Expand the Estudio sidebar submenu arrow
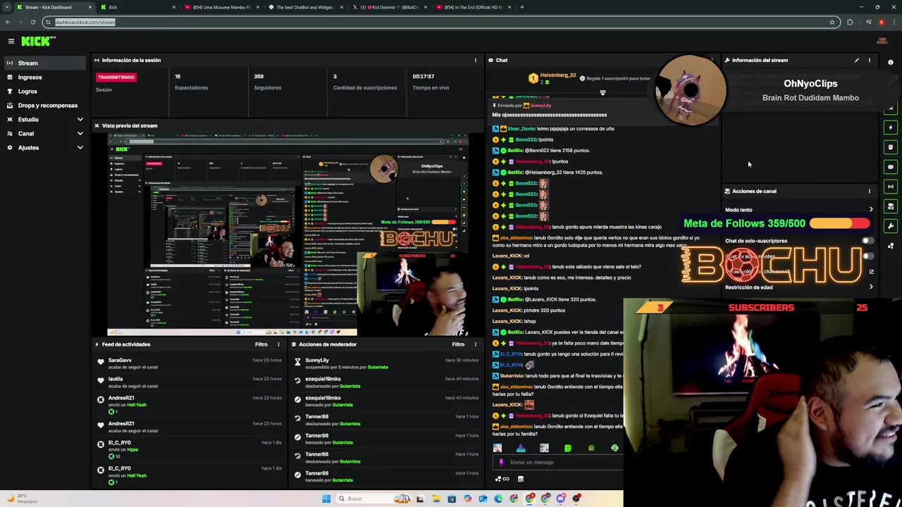This screenshot has width=902, height=507. pos(80,120)
